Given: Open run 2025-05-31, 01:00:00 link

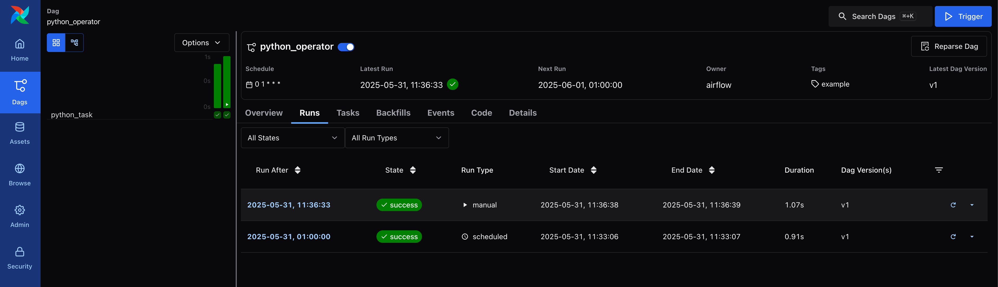Looking at the screenshot, I should (x=289, y=237).
